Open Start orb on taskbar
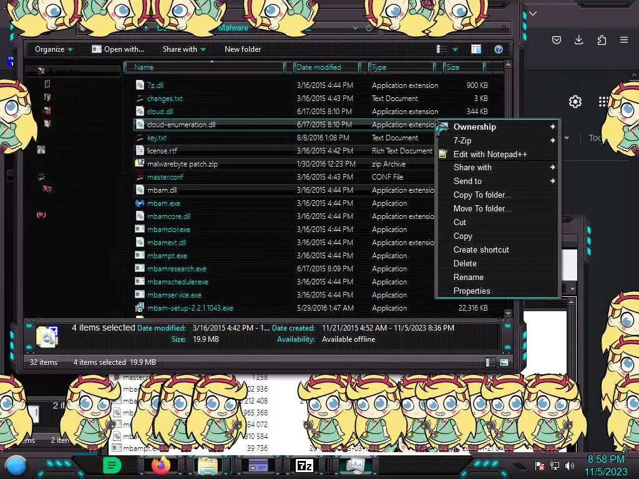This screenshot has width=639, height=479. [16, 465]
